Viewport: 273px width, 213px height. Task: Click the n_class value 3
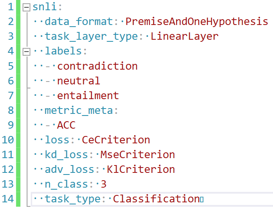[x=103, y=184]
